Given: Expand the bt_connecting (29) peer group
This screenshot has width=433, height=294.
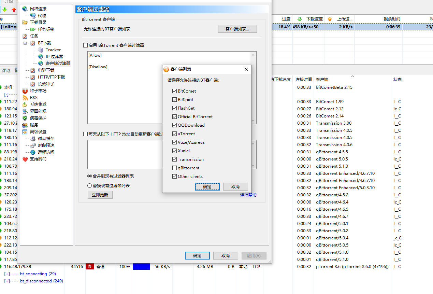Looking at the screenshot, I should (x=7, y=274).
